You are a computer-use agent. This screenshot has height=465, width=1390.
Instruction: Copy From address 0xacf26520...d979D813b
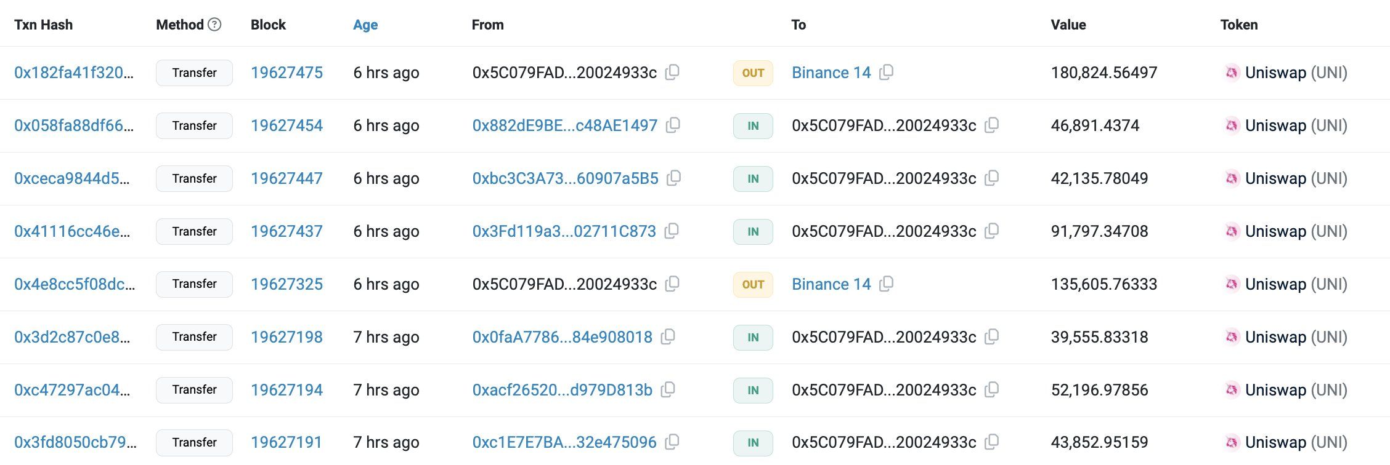click(668, 389)
